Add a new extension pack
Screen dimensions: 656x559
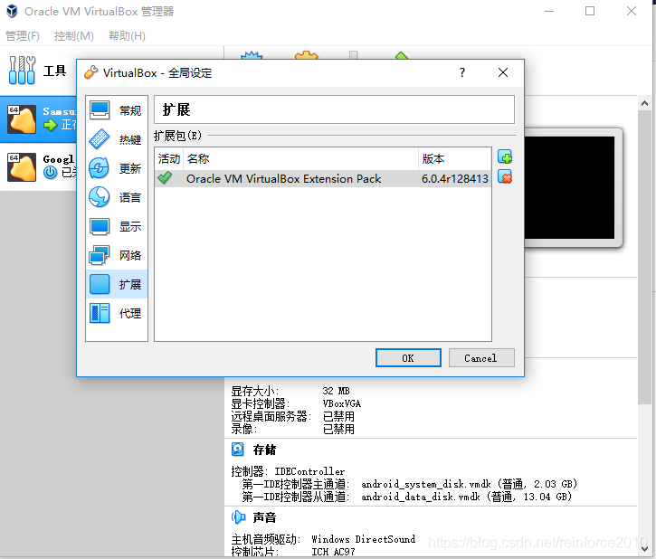[x=505, y=157]
